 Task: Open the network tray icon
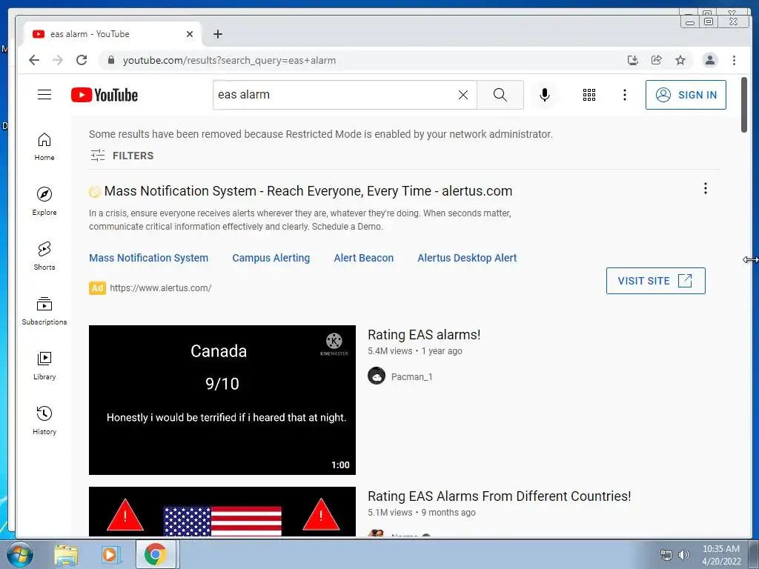666,555
